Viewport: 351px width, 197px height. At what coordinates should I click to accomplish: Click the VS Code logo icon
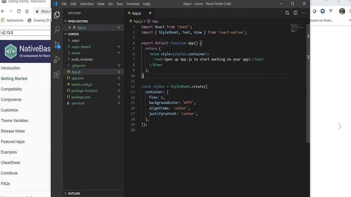[55, 4]
